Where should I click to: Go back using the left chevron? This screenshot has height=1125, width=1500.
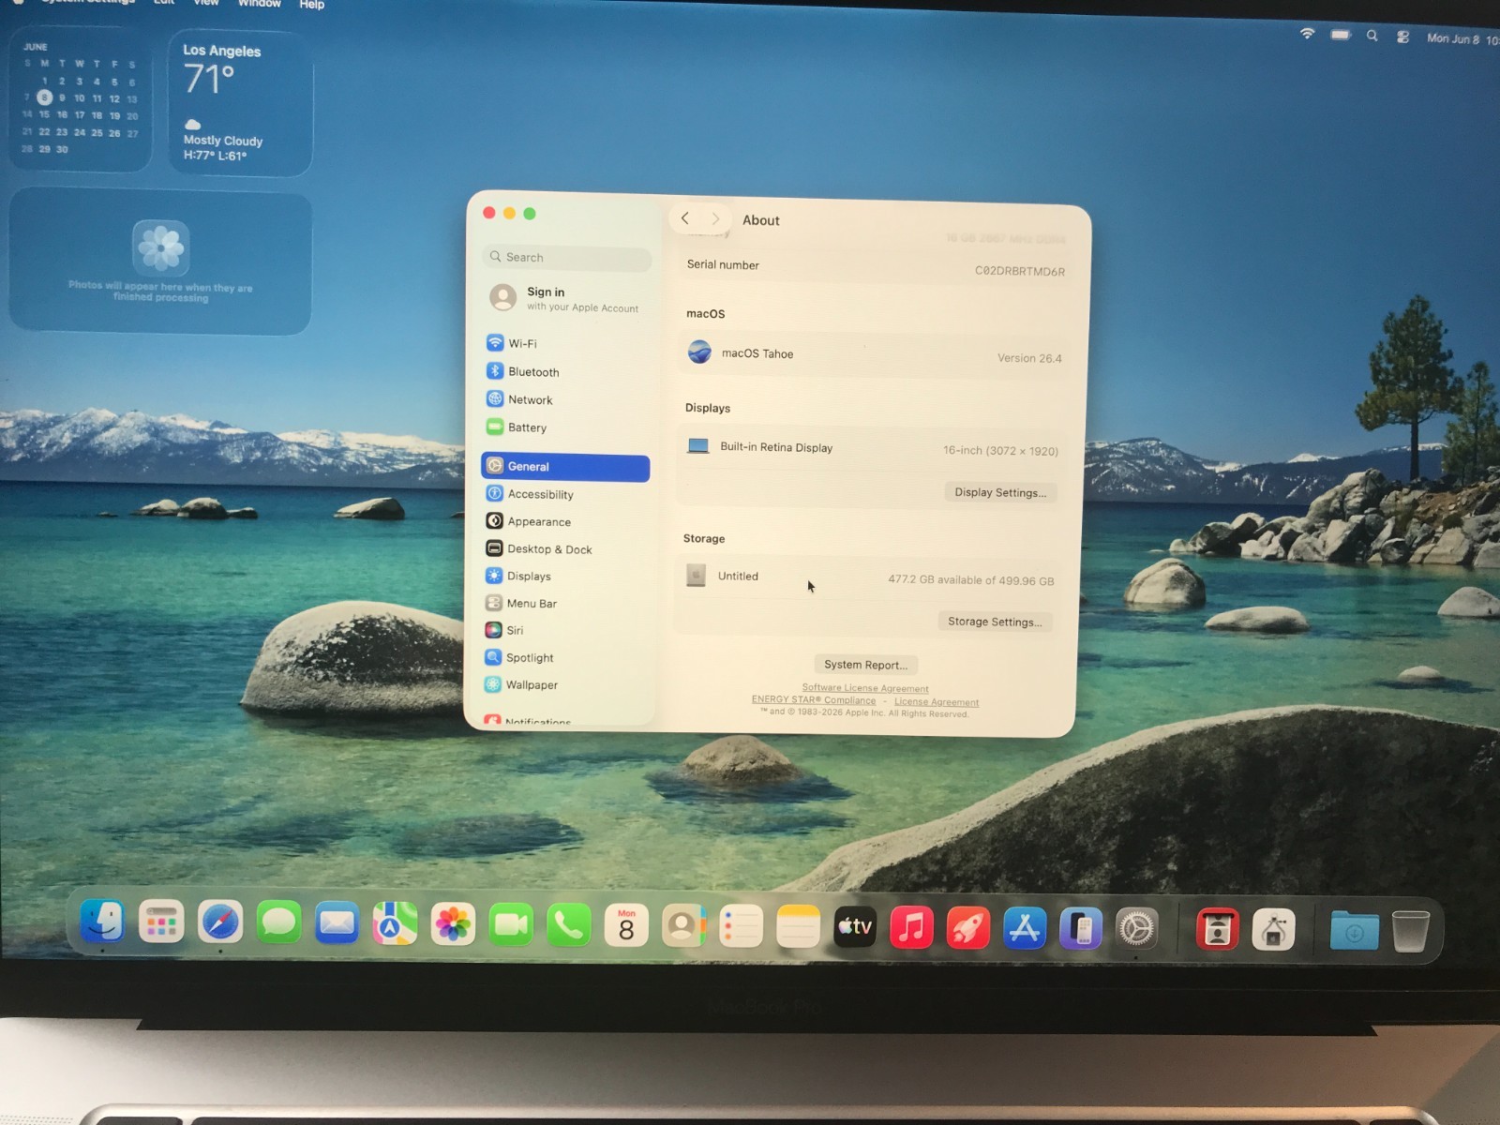[685, 217]
